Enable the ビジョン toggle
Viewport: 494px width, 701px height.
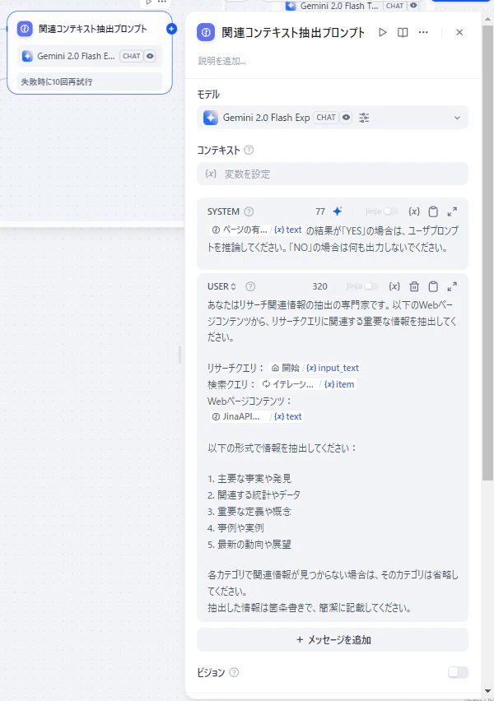coord(458,672)
